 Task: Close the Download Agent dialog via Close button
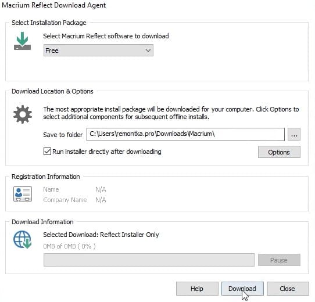288,289
